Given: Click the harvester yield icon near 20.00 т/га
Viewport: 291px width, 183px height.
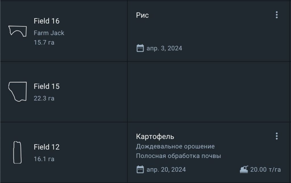Looking at the screenshot, I should (244, 169).
